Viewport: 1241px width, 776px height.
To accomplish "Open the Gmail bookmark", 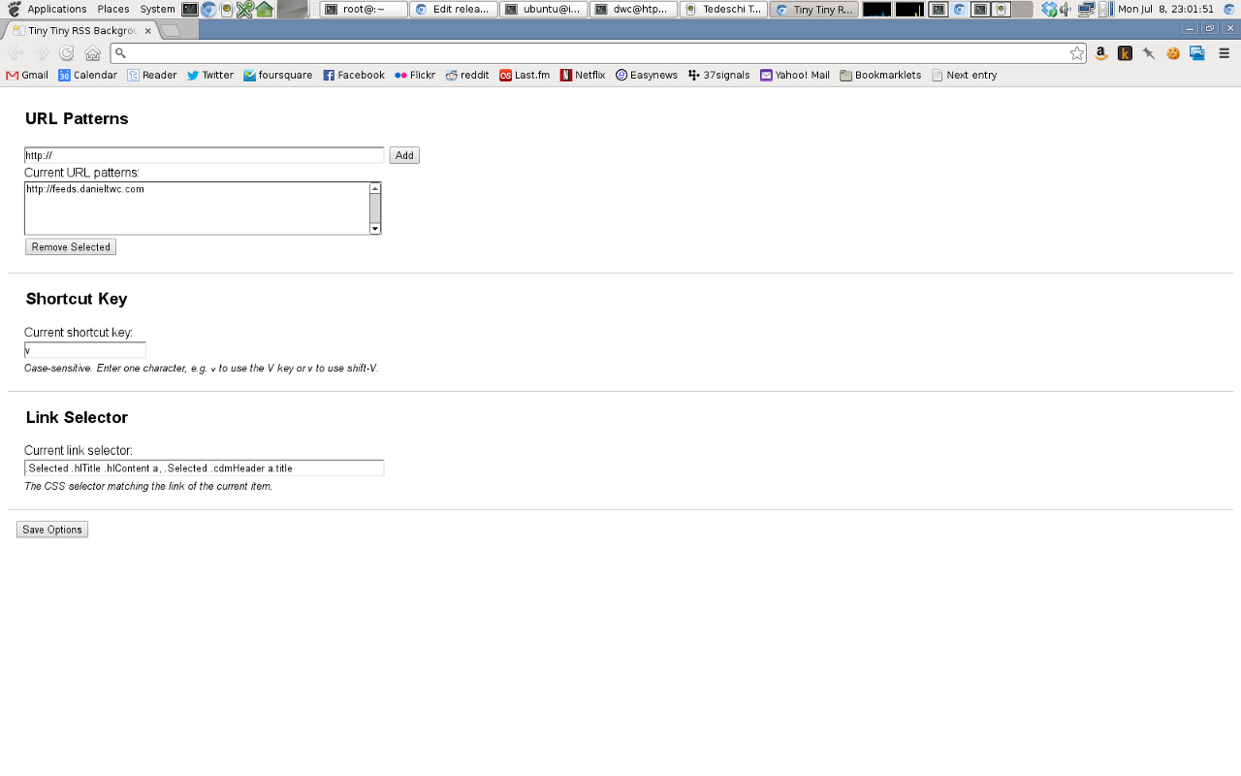I will (26, 75).
